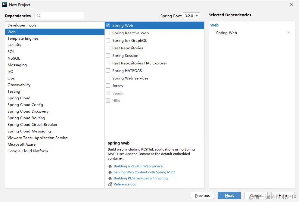Click the Previous button
The image size is (299, 202).
click(202, 195)
